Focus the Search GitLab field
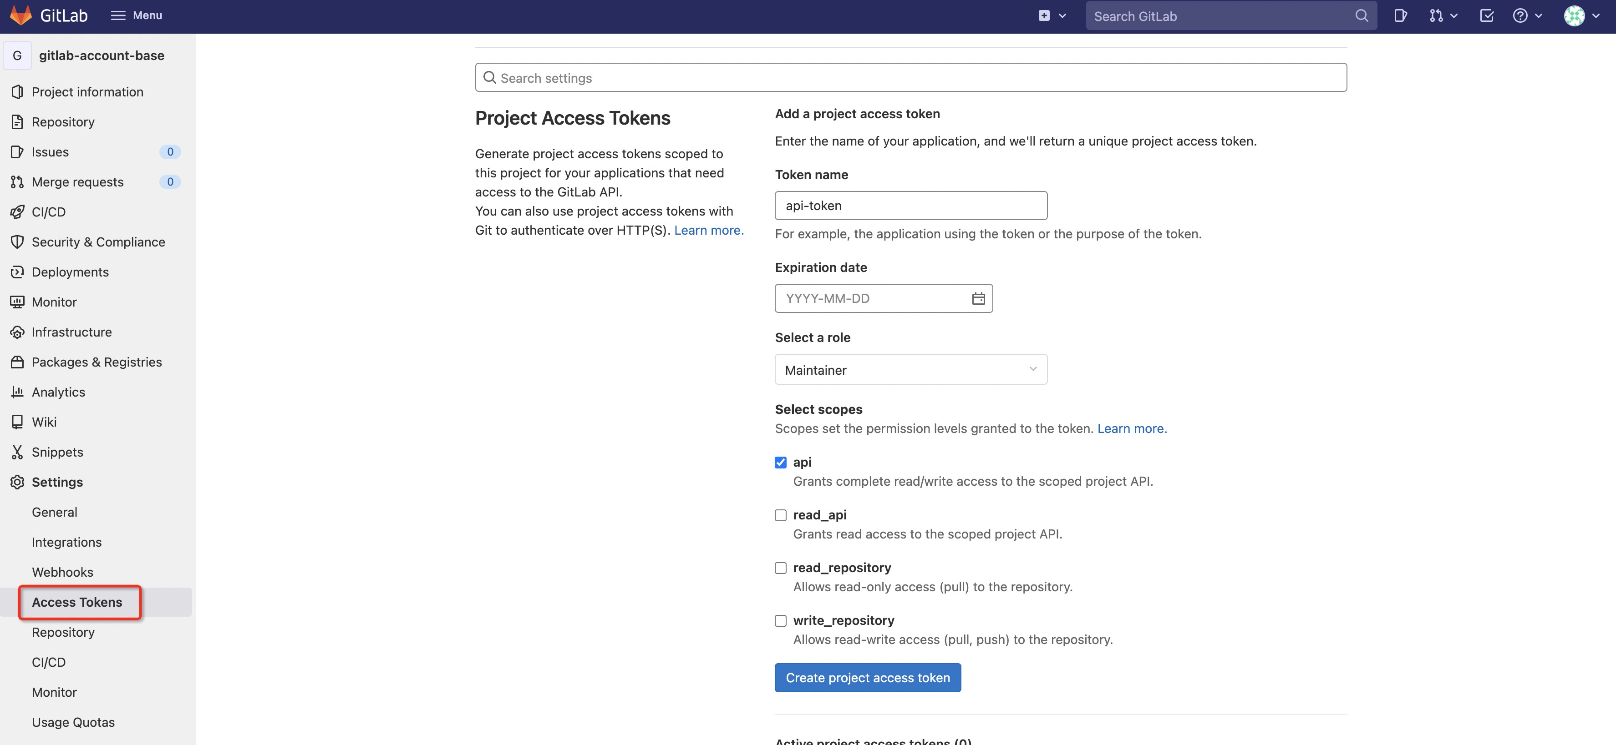Viewport: 1616px width, 745px height. point(1231,15)
